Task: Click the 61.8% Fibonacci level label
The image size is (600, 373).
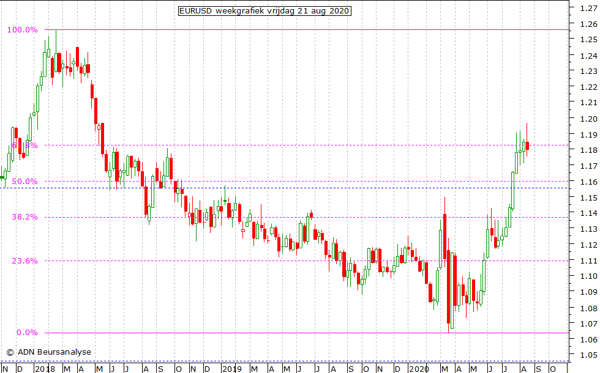Action: (x=25, y=146)
